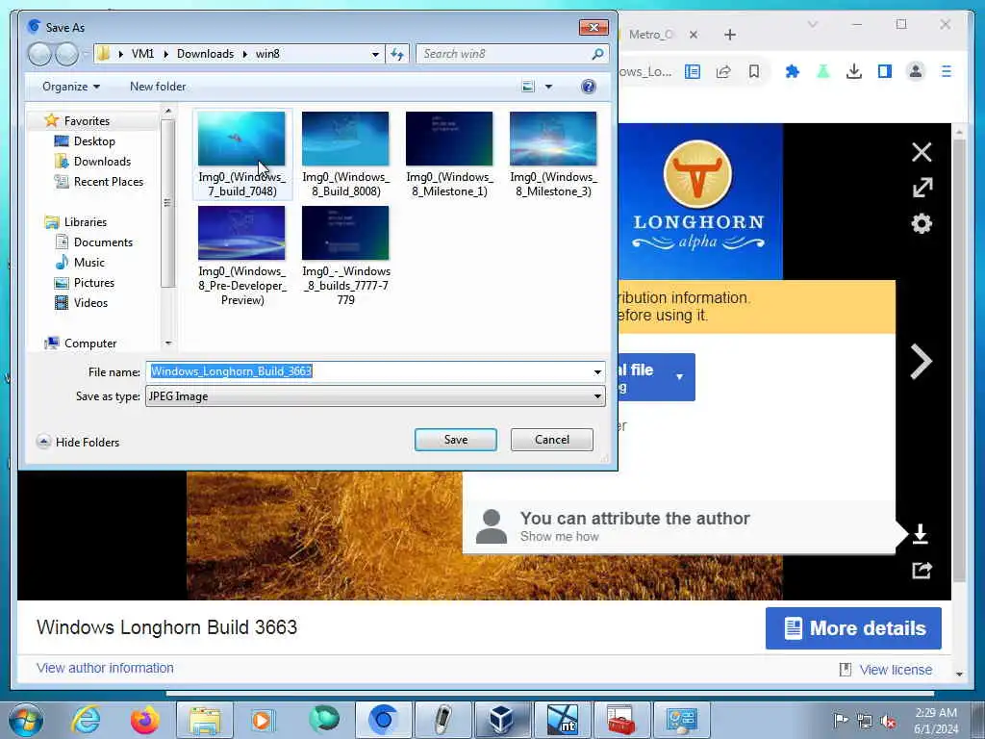The height and width of the screenshot is (739, 985).
Task: Open browser main menu icon
Action: click(947, 71)
